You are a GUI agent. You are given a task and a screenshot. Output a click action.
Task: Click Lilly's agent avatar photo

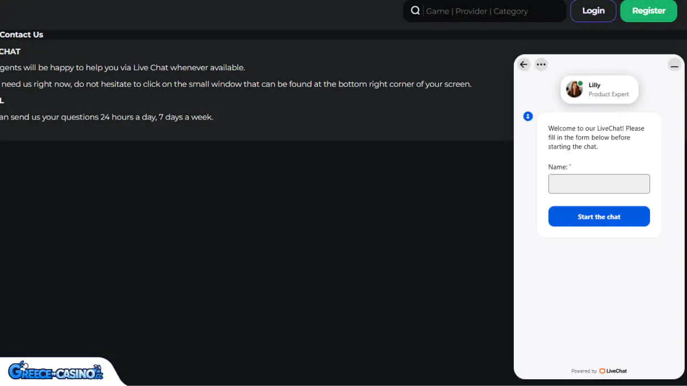tap(574, 90)
